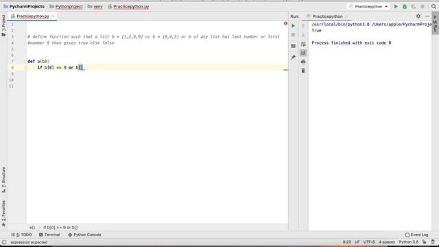Start debugging with the green bug icon
This screenshot has width=439, height=247.
pyautogui.click(x=405, y=6)
